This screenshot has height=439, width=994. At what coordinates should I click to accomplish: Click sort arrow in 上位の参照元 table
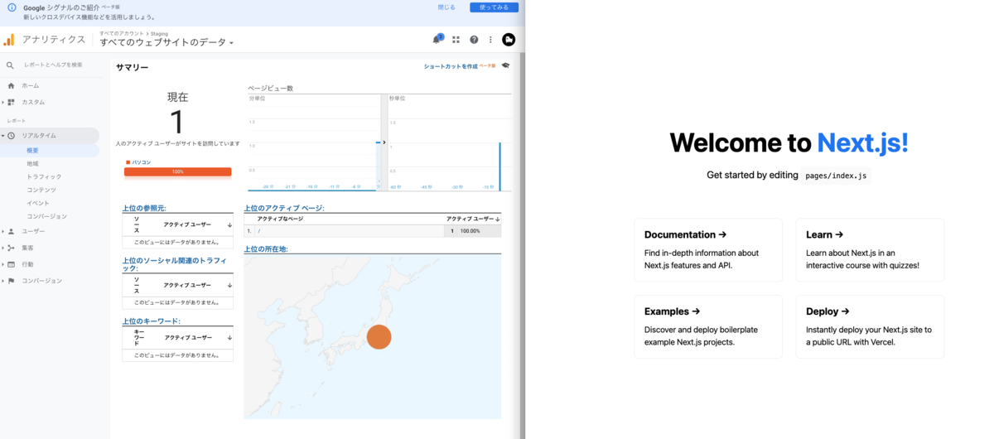229,225
